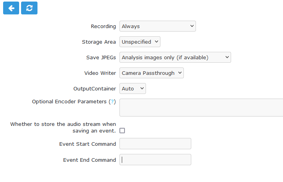Click the OutputContainer label text

(95, 88)
